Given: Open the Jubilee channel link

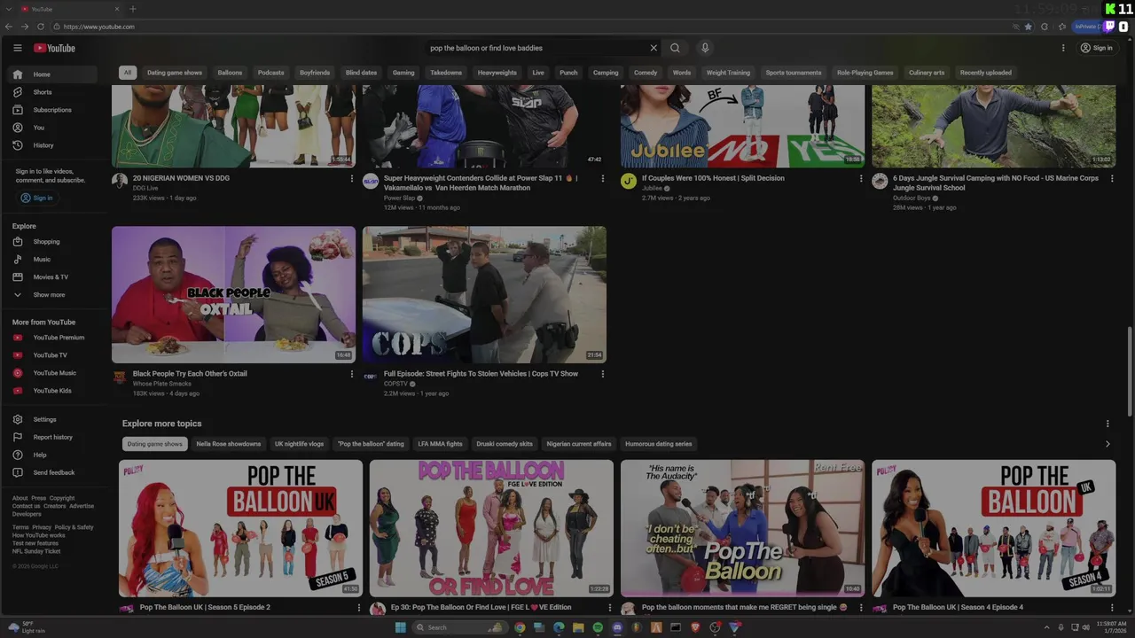Looking at the screenshot, I should [x=653, y=188].
